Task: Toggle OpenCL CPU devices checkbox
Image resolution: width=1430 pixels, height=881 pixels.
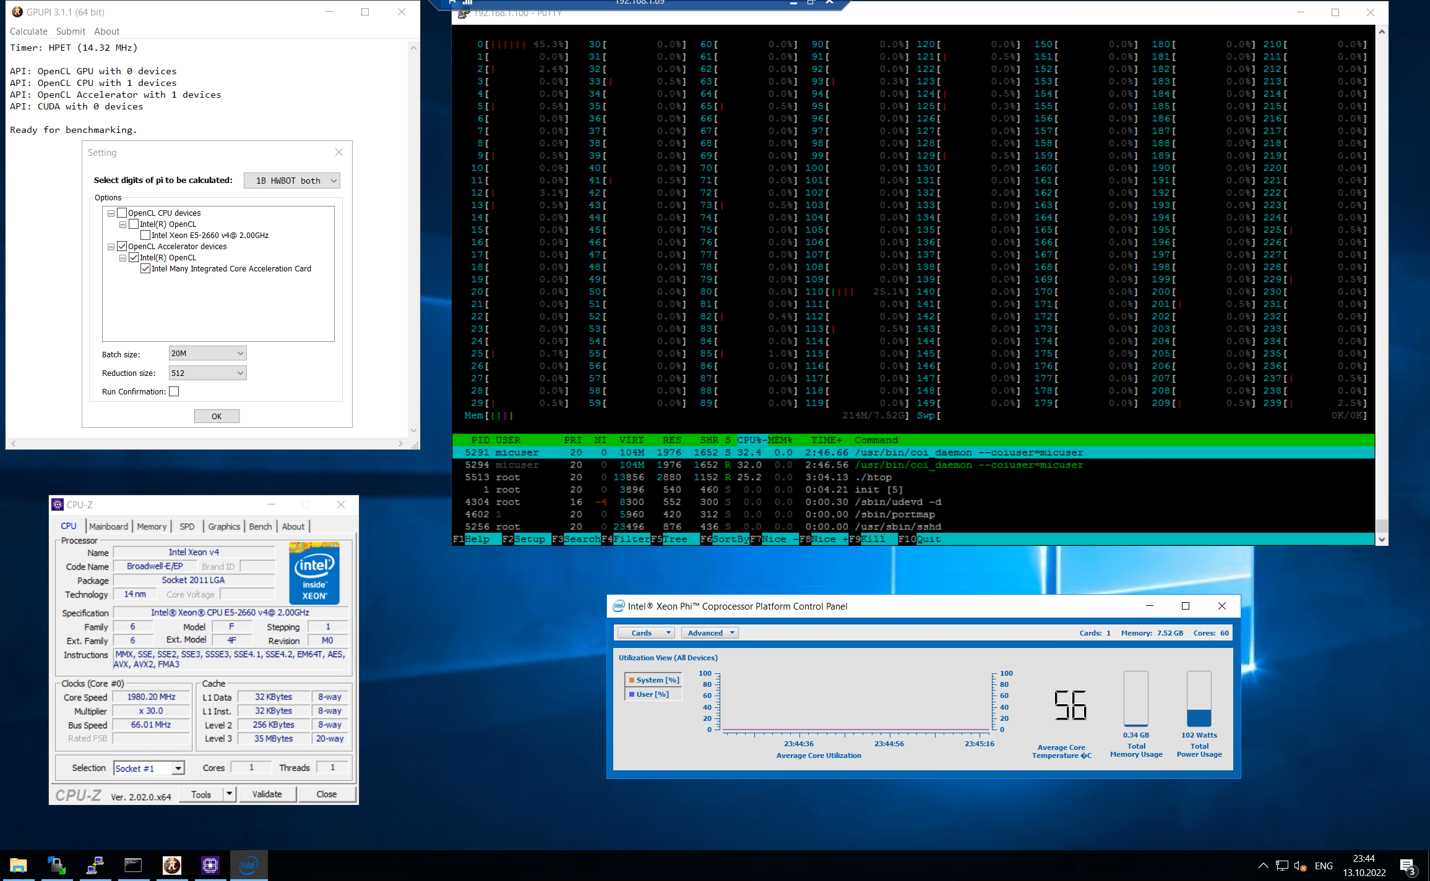Action: [122, 213]
